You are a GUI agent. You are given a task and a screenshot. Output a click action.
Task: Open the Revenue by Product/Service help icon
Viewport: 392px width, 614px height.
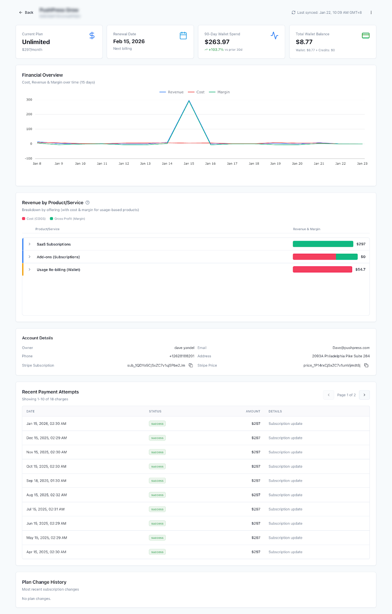pos(87,203)
